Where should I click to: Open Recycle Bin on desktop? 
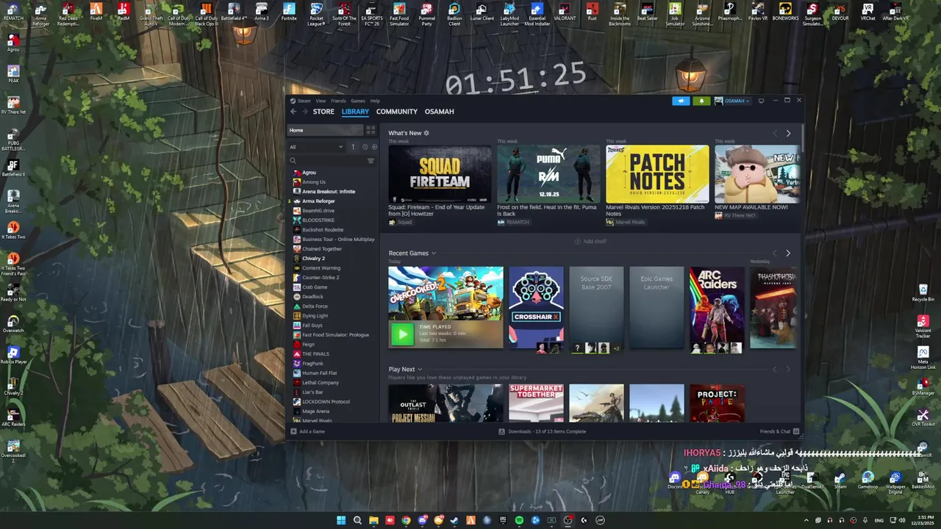(x=923, y=292)
